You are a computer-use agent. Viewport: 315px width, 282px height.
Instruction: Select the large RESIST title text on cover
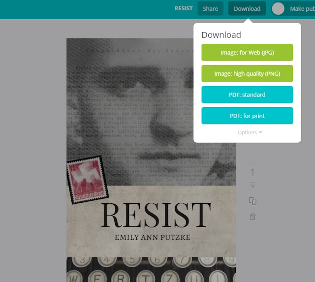(156, 215)
